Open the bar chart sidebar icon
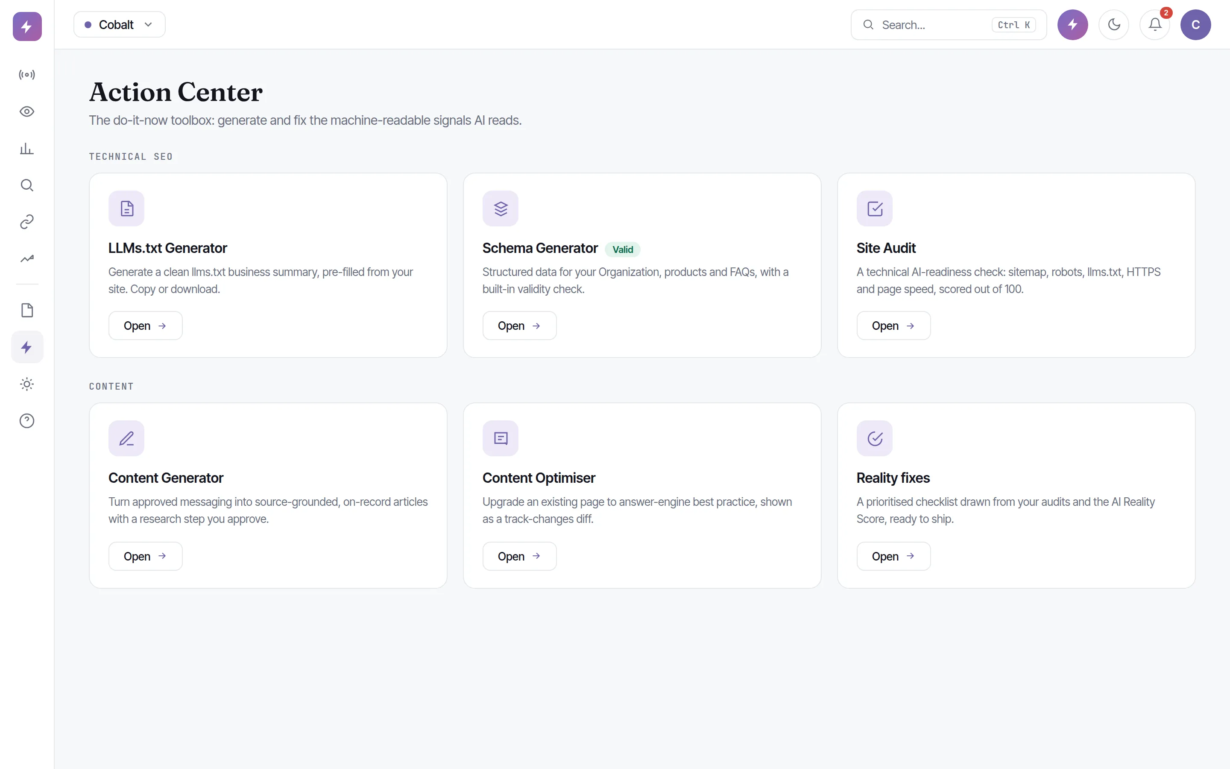 tap(27, 149)
